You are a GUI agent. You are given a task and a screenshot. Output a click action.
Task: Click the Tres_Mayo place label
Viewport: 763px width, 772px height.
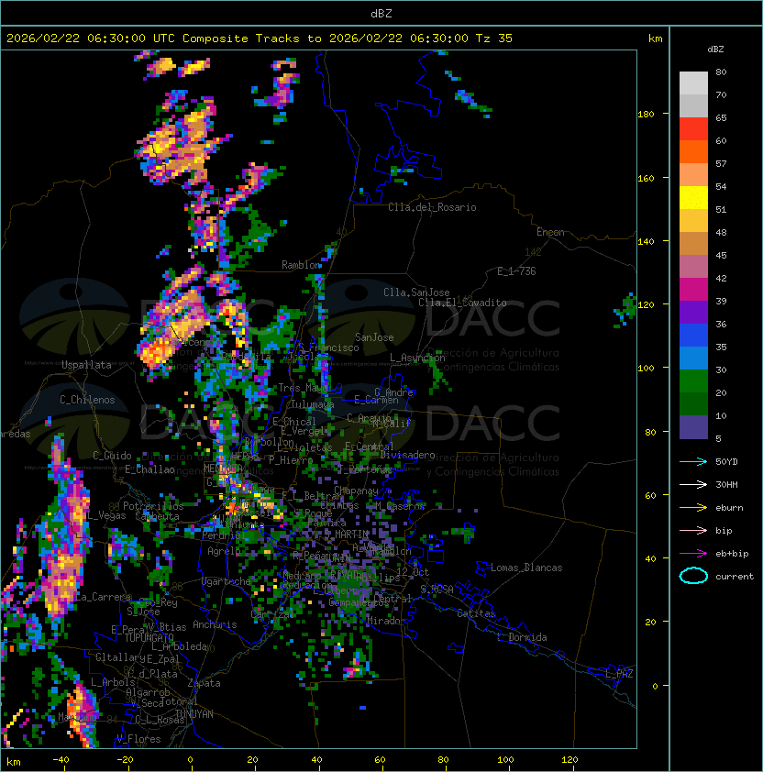[303, 388]
